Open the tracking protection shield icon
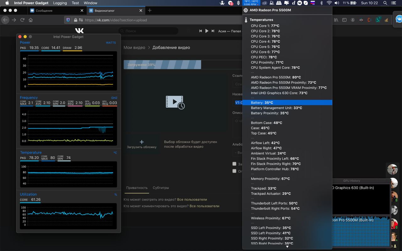The height and width of the screenshot is (251, 402). [x=68, y=20]
